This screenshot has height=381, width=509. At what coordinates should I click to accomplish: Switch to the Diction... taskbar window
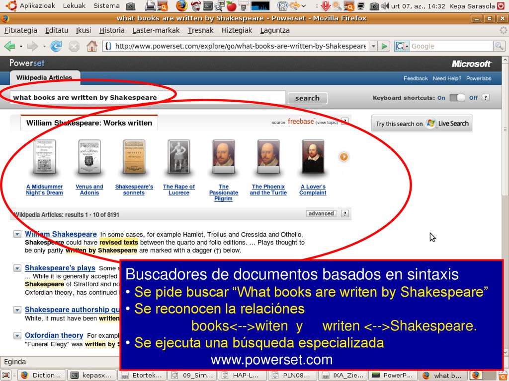click(42, 375)
